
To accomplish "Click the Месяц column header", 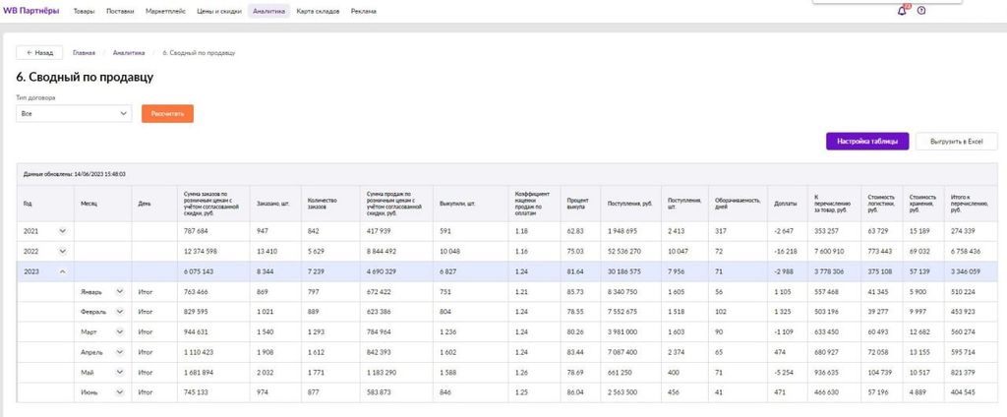I will pos(102,203).
